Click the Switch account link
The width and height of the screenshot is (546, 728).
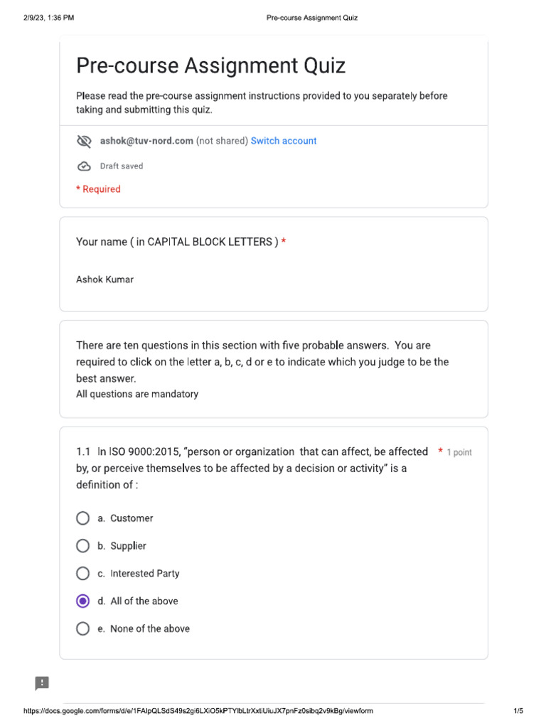(284, 141)
